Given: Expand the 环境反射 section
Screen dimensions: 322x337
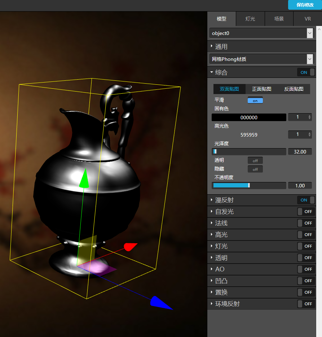Looking at the screenshot, I should tap(251, 304).
